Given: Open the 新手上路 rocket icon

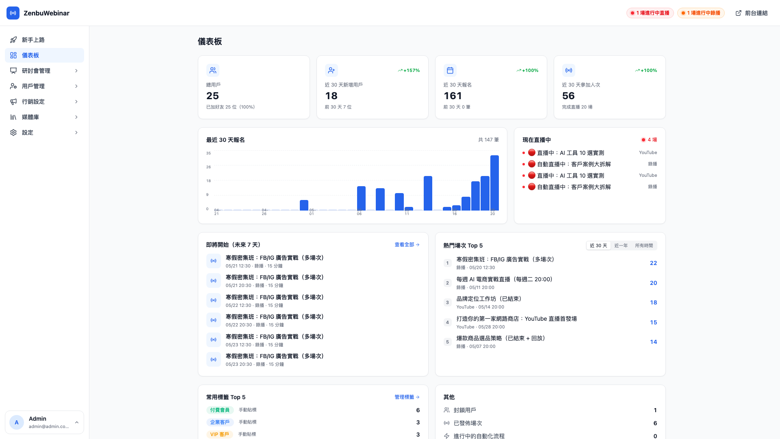Looking at the screenshot, I should click(13, 40).
